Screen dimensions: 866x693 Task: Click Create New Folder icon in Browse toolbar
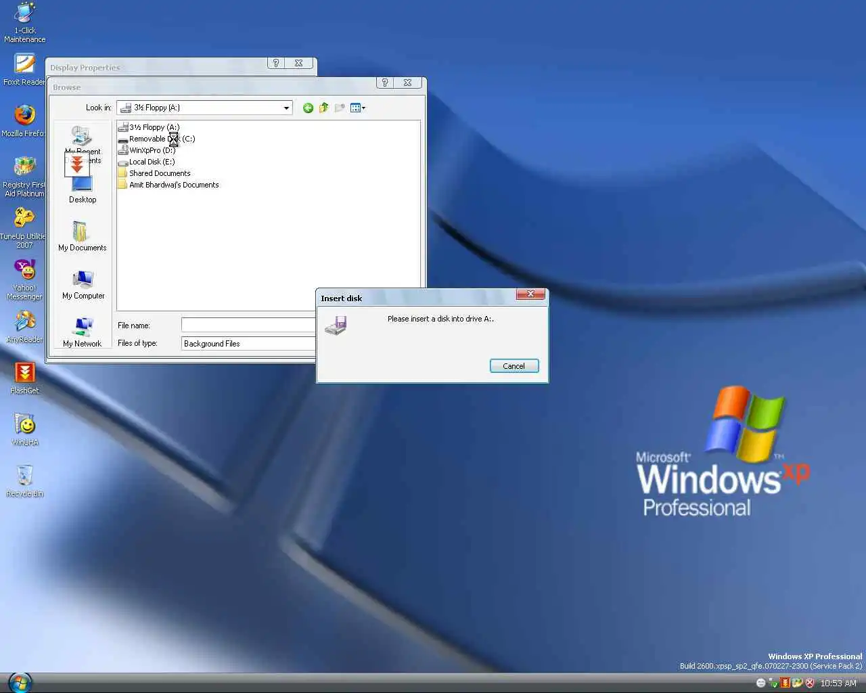[x=340, y=108]
